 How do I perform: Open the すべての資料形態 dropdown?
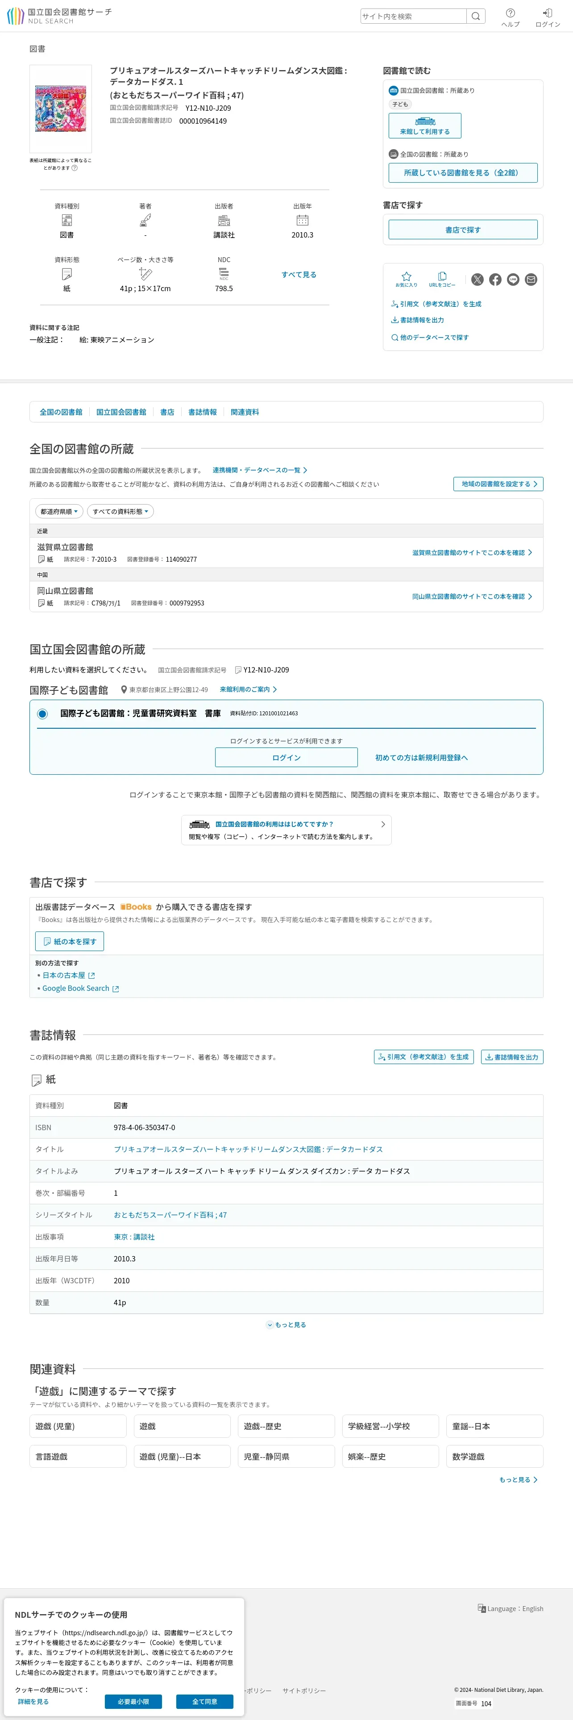(x=121, y=511)
